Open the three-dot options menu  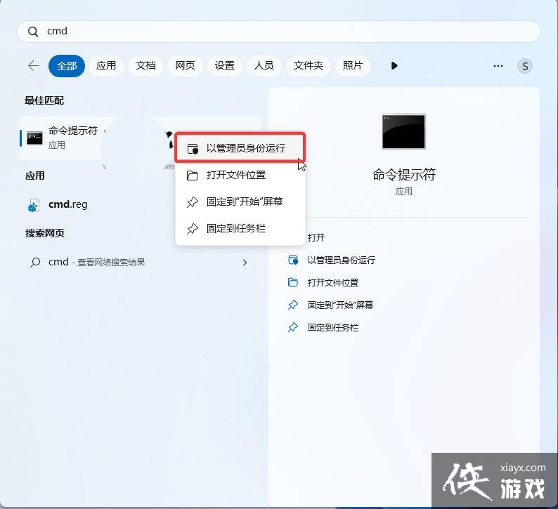point(498,66)
